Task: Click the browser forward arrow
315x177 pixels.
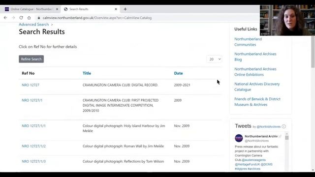Action: tap(13, 18)
